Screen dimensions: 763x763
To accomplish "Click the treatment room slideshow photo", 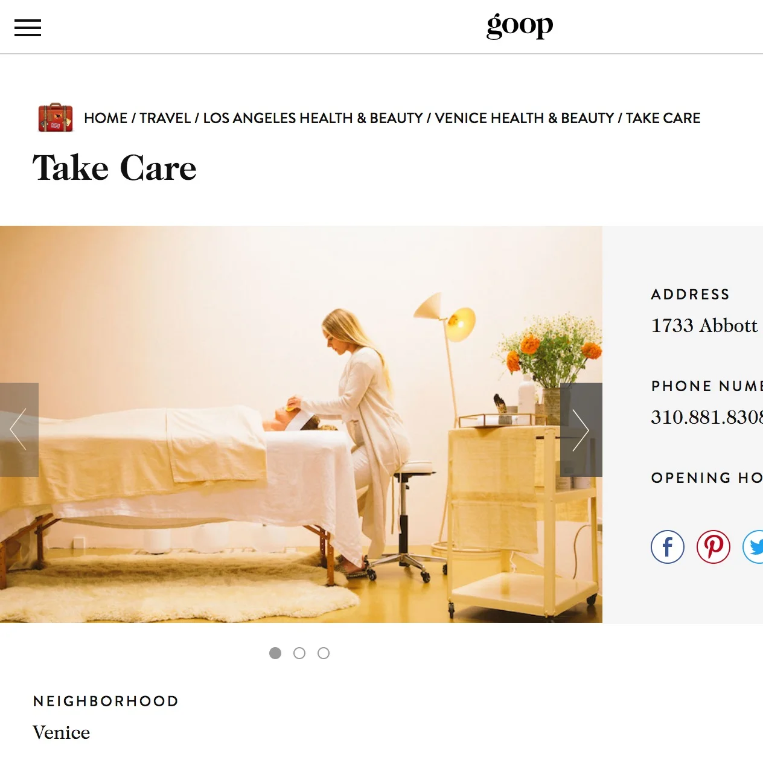I will pos(301,424).
